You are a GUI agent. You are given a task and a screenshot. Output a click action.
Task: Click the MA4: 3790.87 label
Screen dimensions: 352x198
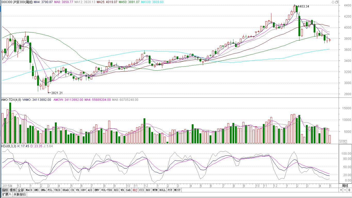[x=43, y=2]
